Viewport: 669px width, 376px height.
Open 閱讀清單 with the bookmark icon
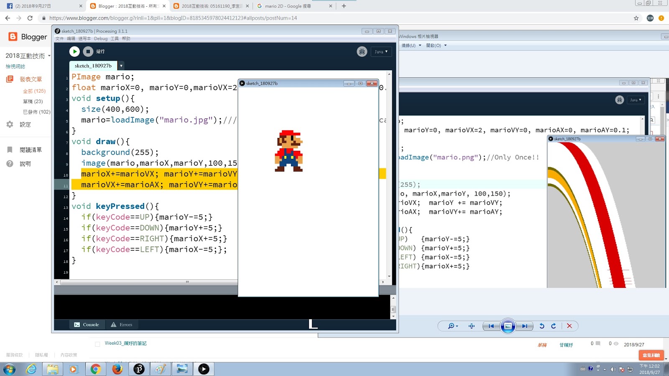(x=10, y=150)
